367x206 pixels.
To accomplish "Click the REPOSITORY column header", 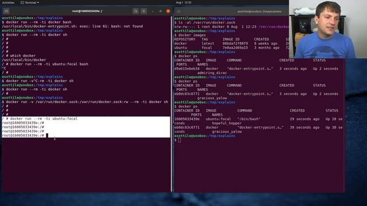I will click(x=185, y=39).
